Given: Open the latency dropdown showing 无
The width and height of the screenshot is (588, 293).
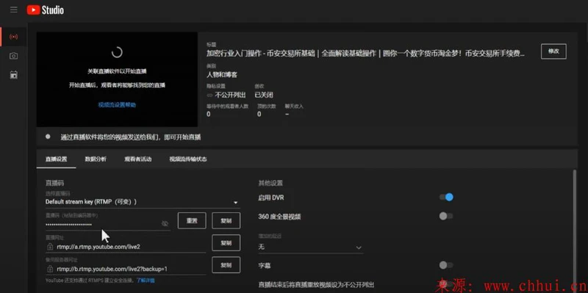Looking at the screenshot, I should click(x=310, y=247).
